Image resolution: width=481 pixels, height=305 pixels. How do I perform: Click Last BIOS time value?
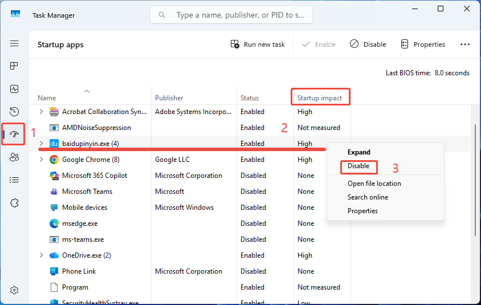[452, 73]
